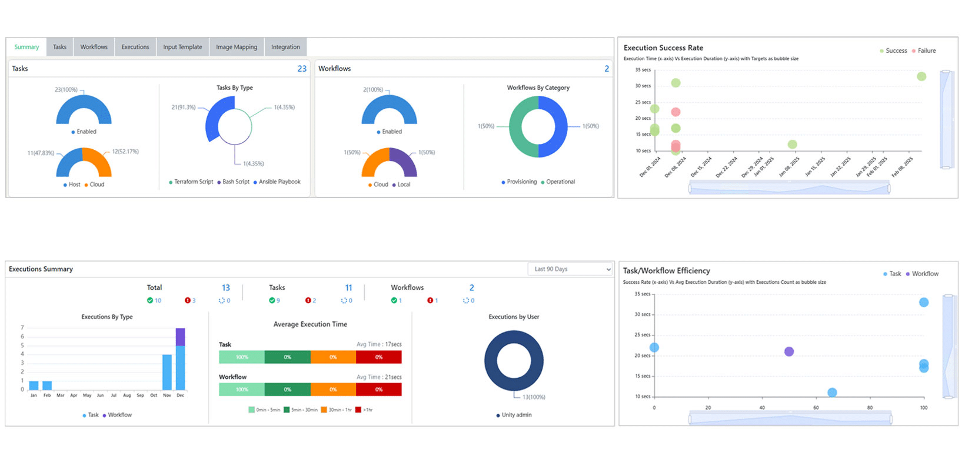
Task: Click the vertical range slider beside Task/Workflow Efficiency
Action: click(947, 347)
